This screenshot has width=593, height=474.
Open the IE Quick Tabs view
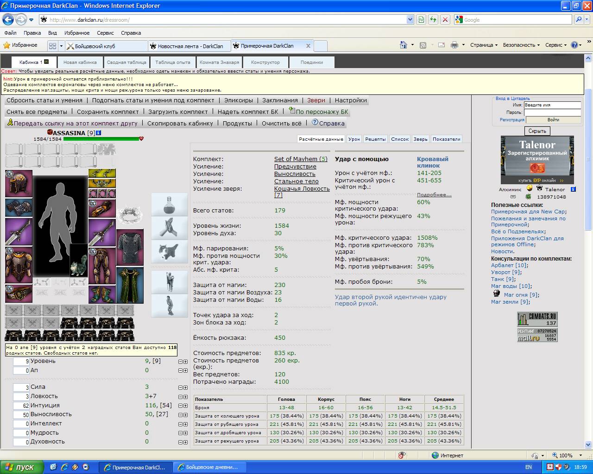[x=52, y=46]
